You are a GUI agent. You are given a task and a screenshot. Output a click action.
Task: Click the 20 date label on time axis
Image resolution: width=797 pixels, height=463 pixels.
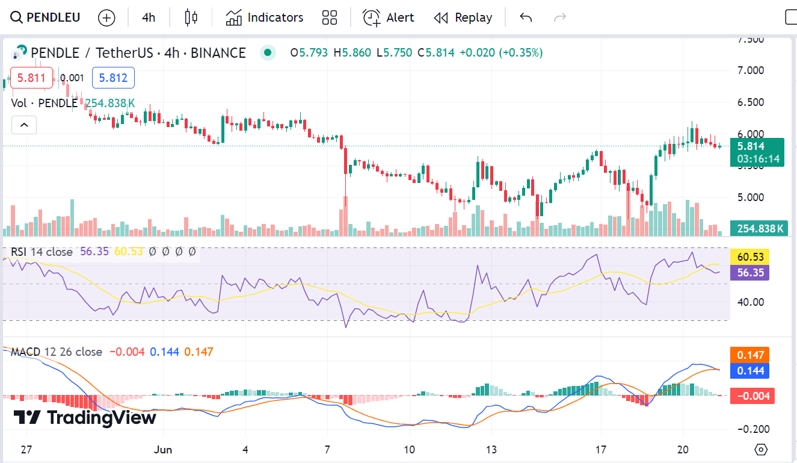coord(682,450)
